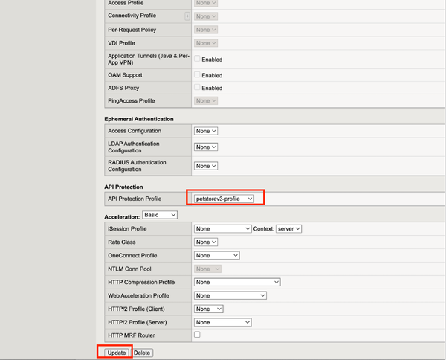
Task: Open the HTTP/2 Profile (Server) dropdown
Action: [223, 322]
